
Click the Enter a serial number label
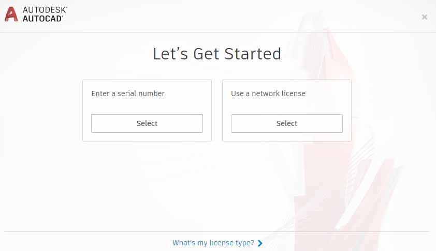coord(128,93)
